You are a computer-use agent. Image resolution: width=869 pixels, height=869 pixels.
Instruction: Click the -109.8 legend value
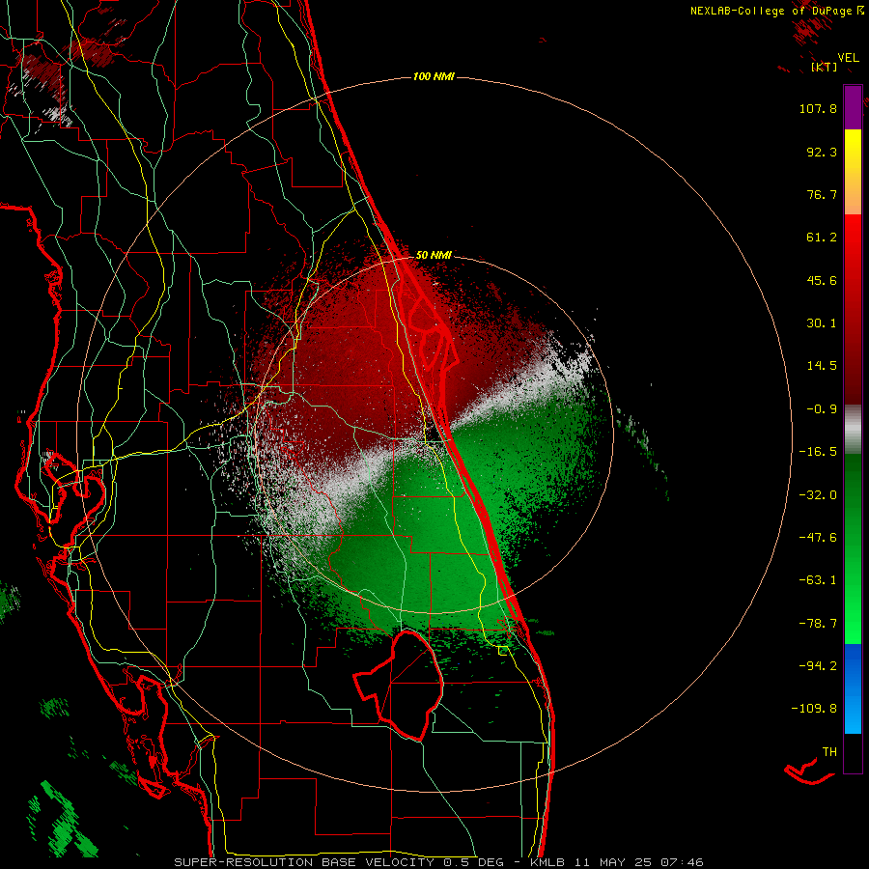click(814, 709)
